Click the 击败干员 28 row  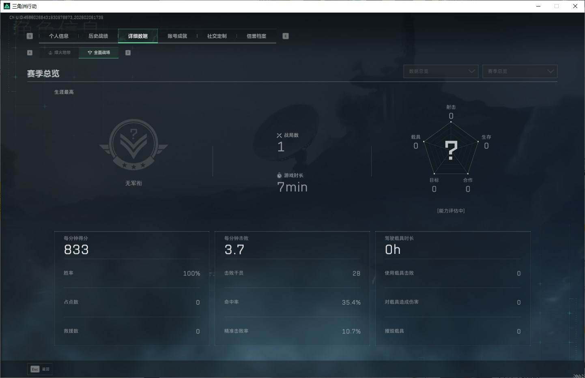(x=292, y=273)
